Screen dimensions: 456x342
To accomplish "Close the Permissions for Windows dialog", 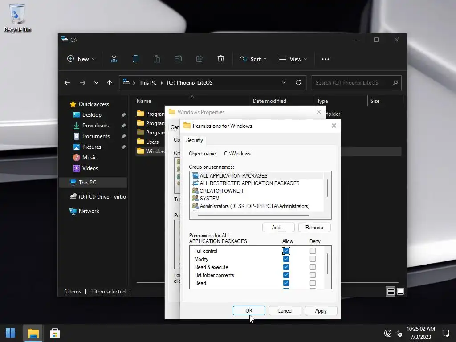I will coord(334,126).
